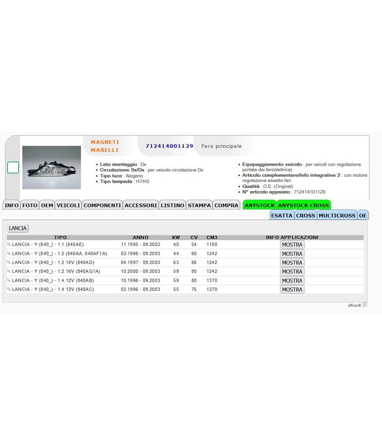Click paired article number 712414101129
The image size is (382, 446).
[x=309, y=192]
